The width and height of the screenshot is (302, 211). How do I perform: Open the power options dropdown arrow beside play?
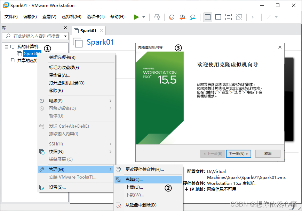(144, 17)
